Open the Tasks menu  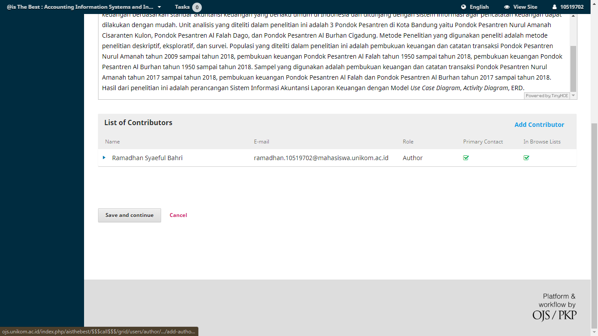point(182,7)
